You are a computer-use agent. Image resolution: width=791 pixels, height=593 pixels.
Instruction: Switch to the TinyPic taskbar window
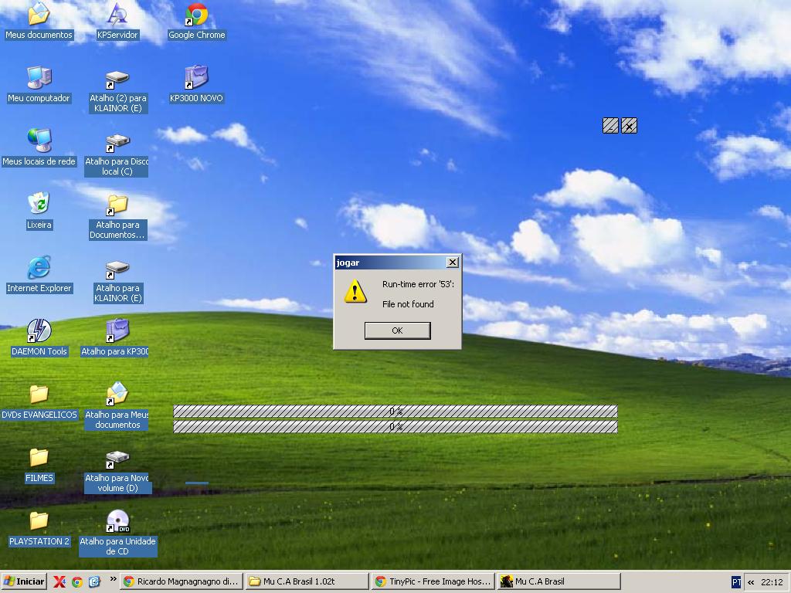[431, 581]
